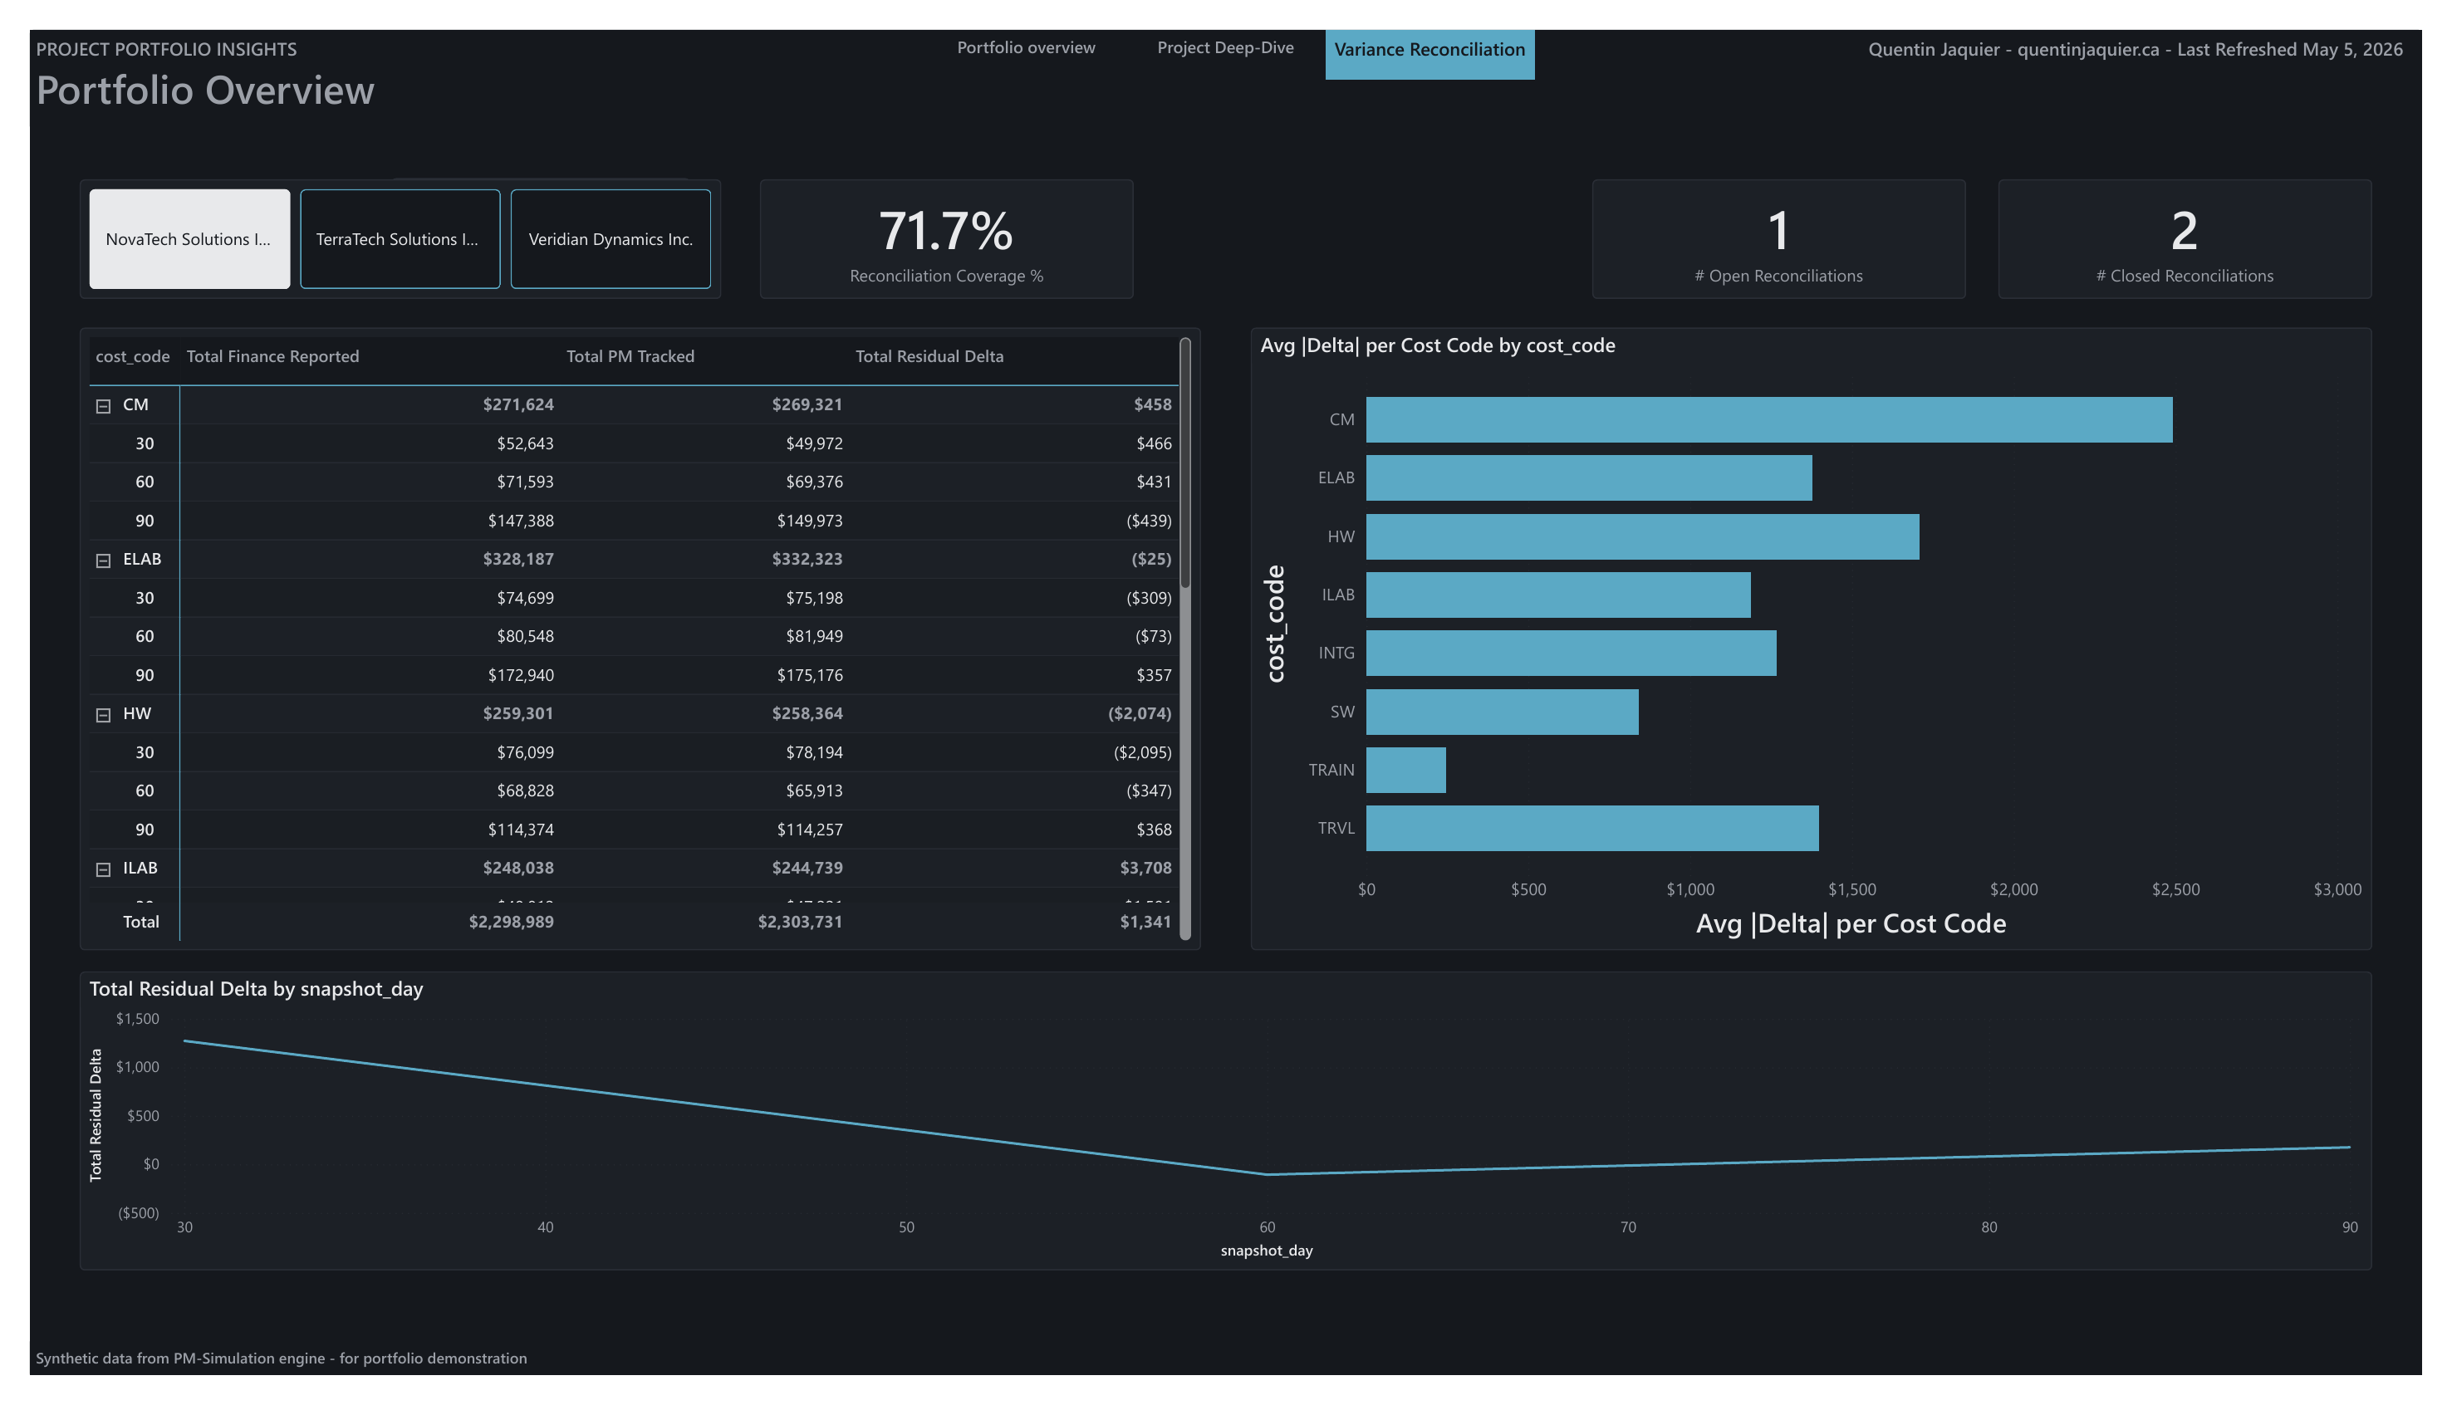Collapse the ELAB cost code group
The height and width of the screenshot is (1405, 2452).
(x=103, y=561)
